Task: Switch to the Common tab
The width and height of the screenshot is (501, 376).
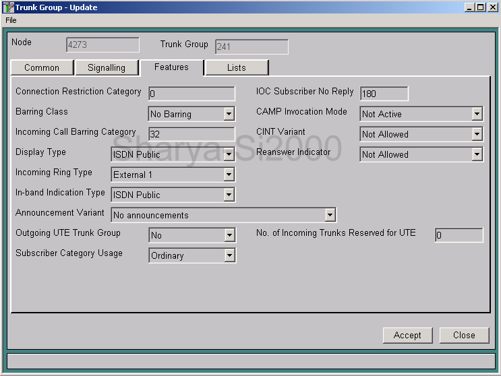Action: [42, 67]
